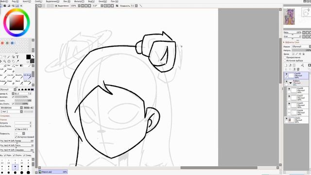Merge layer down icon in layers panel
The width and height of the screenshot is (311, 175).
pos(290,69)
